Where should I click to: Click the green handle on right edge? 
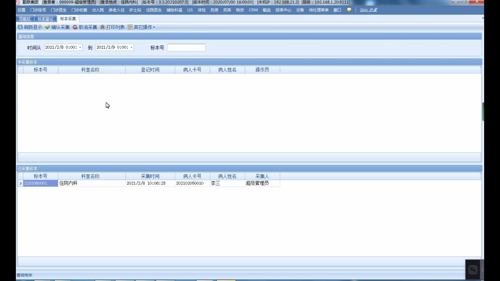click(x=483, y=111)
